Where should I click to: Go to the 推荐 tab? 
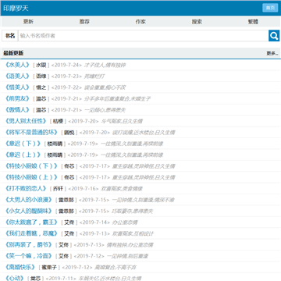click(84, 22)
